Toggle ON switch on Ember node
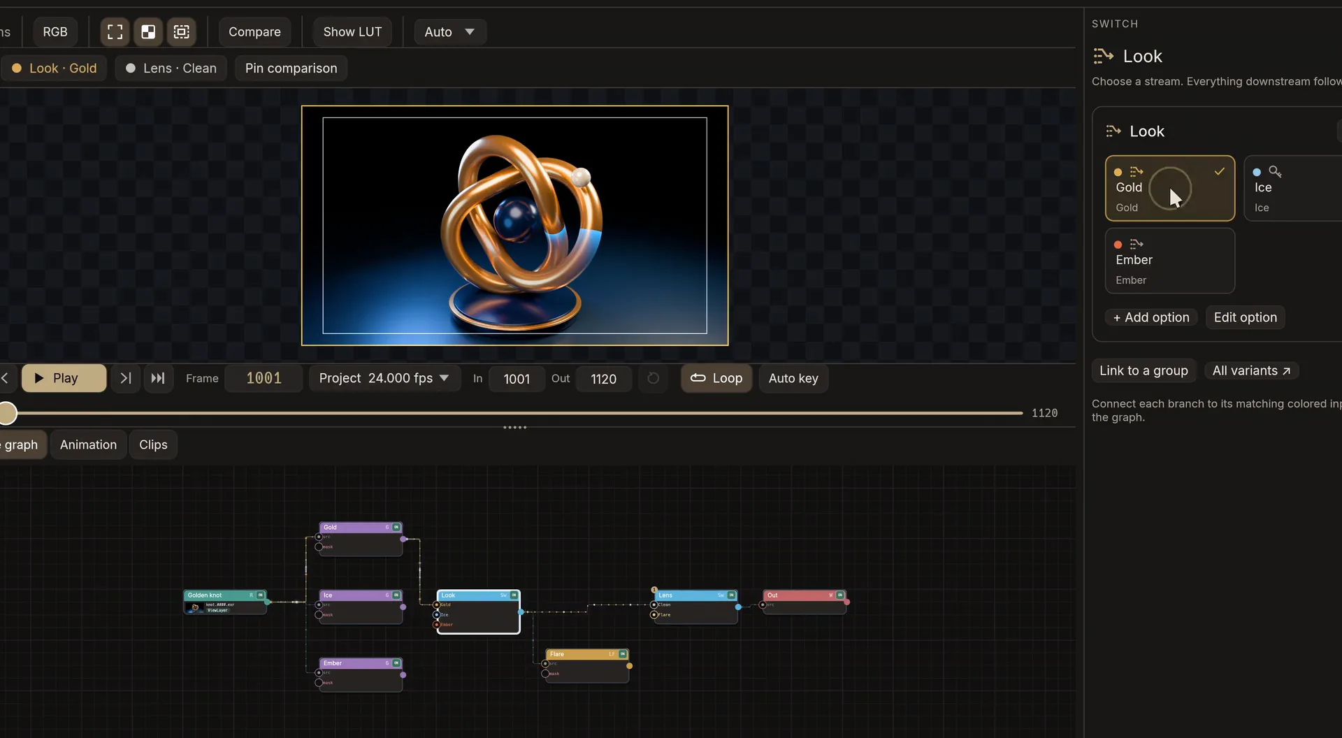The width and height of the screenshot is (1342, 738). (396, 663)
